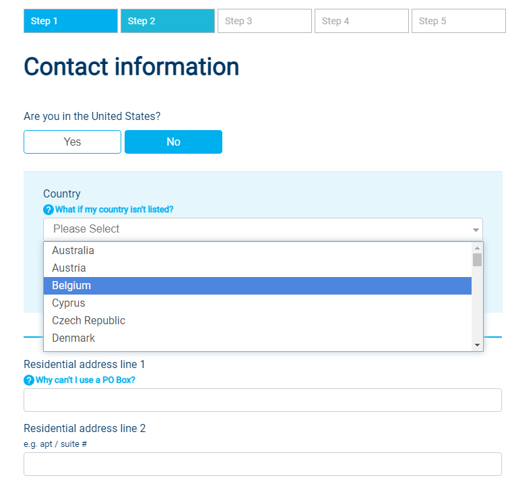Go to Step 1 tab

coord(70,21)
